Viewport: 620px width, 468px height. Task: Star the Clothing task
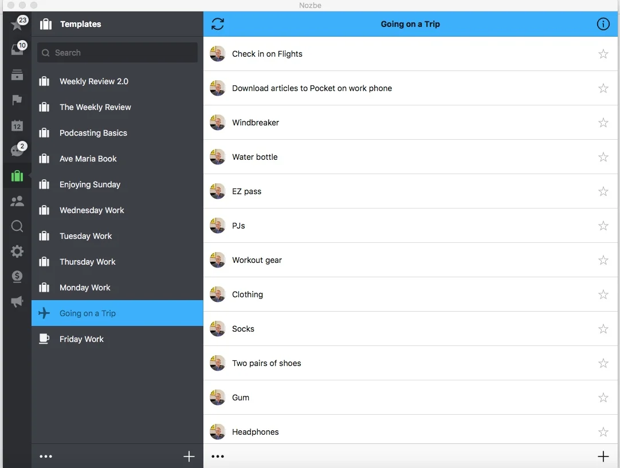click(603, 294)
